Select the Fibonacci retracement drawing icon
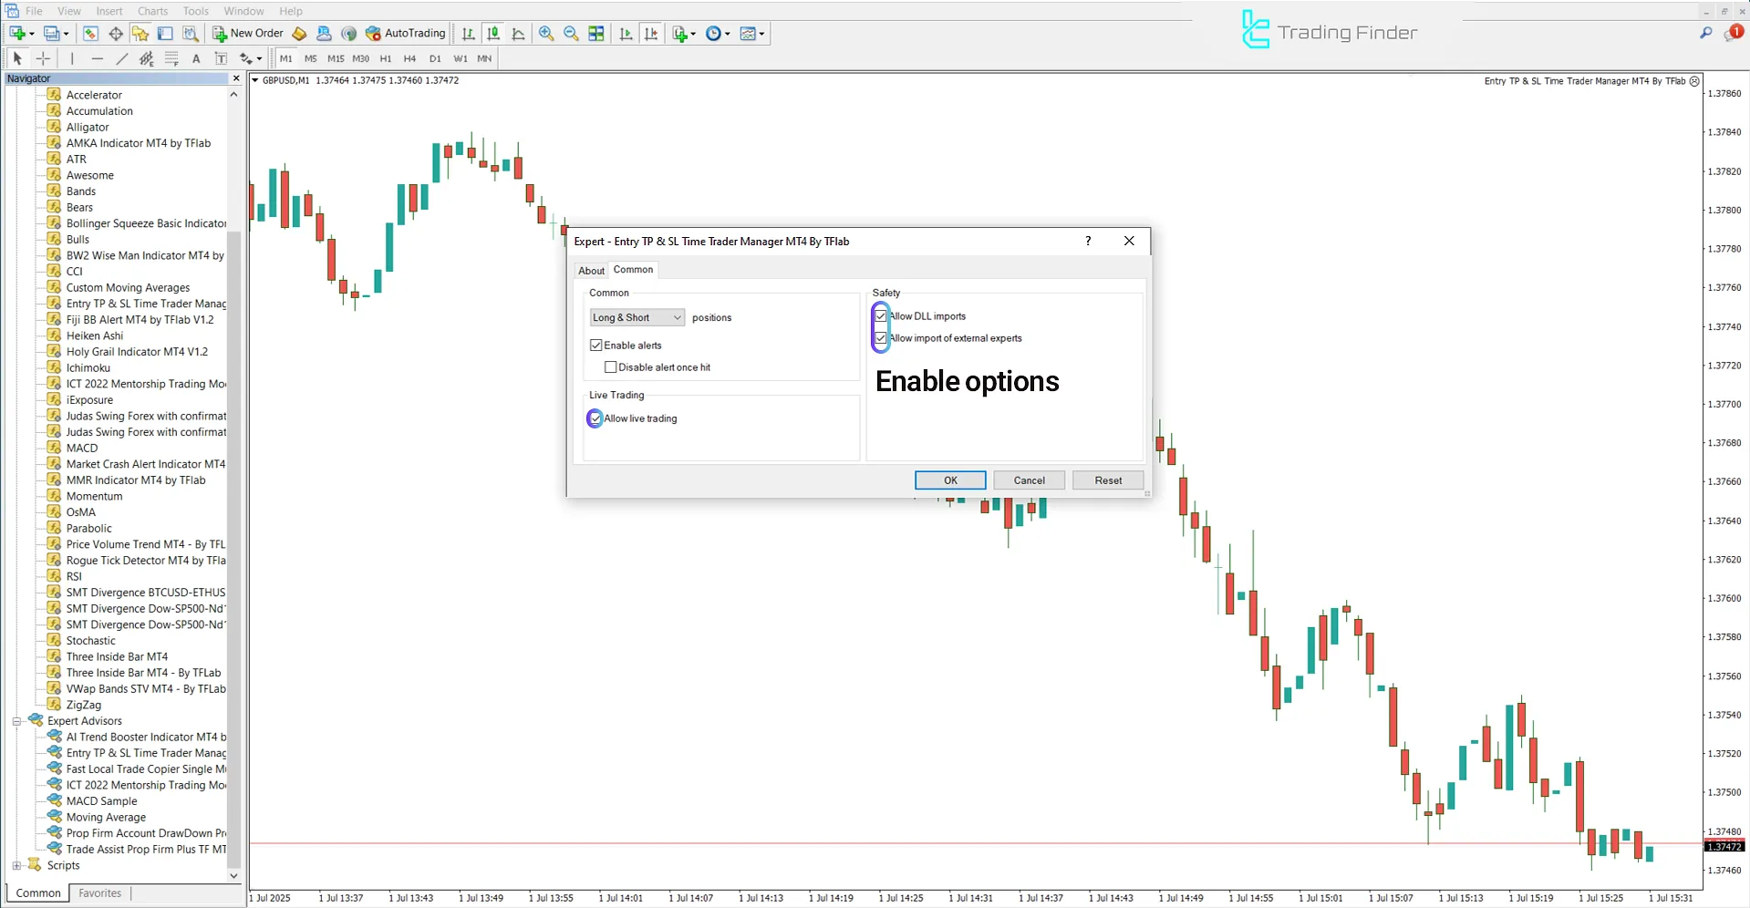 (171, 58)
